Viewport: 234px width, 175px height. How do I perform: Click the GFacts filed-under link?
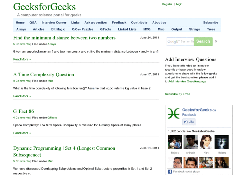tap(52, 118)
